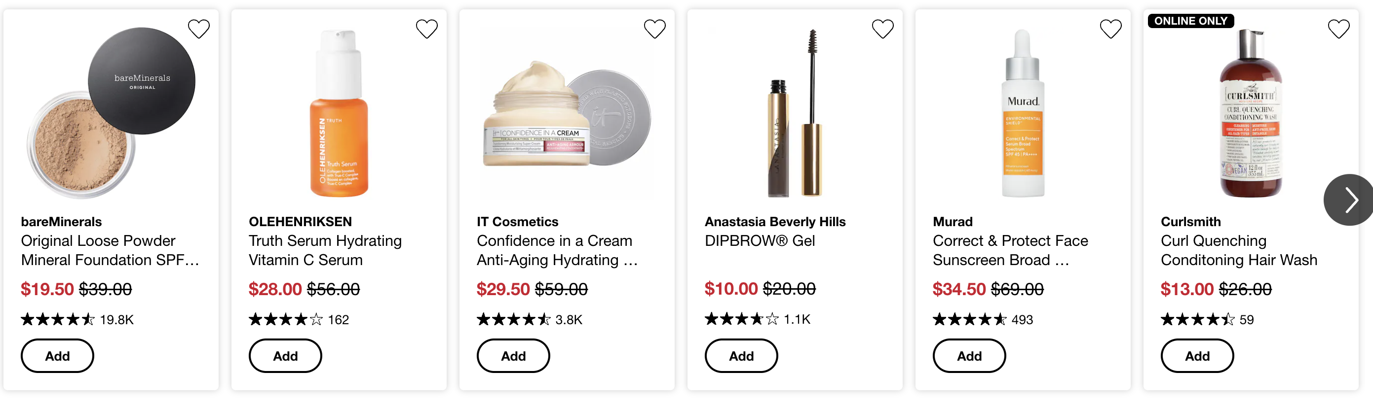Viewport: 1373px width, 405px height.
Task: Favorite the Anastasia DIPBROW Gel
Action: [x=882, y=29]
